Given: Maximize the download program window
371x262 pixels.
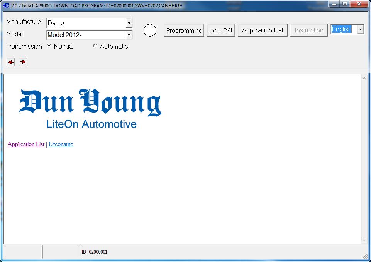Looking at the screenshot, I should pos(345,4).
